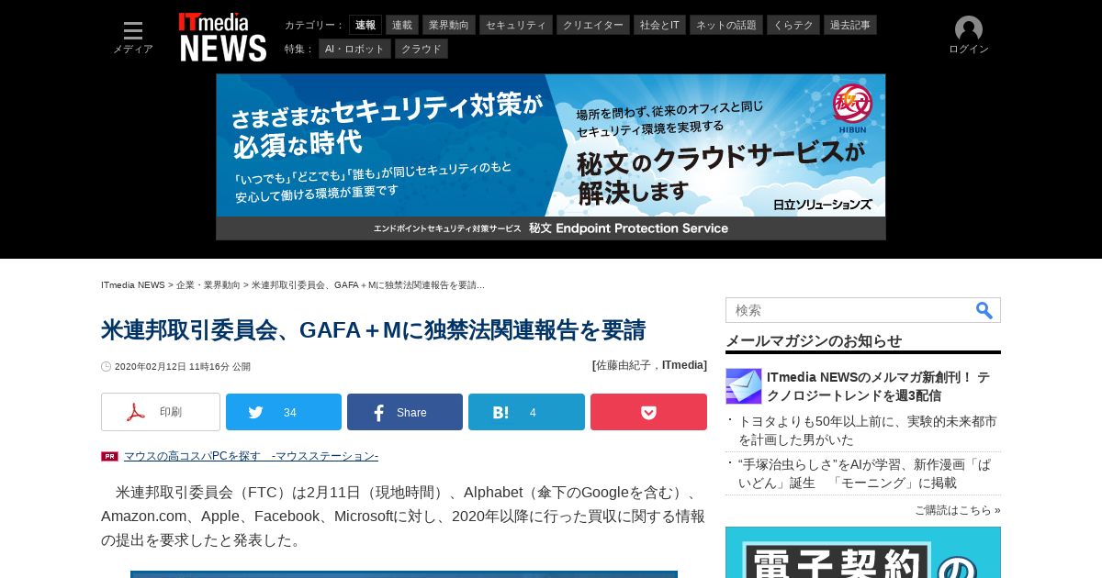This screenshot has width=1102, height=578.
Task: Share the article on Facebook
Action: (405, 412)
